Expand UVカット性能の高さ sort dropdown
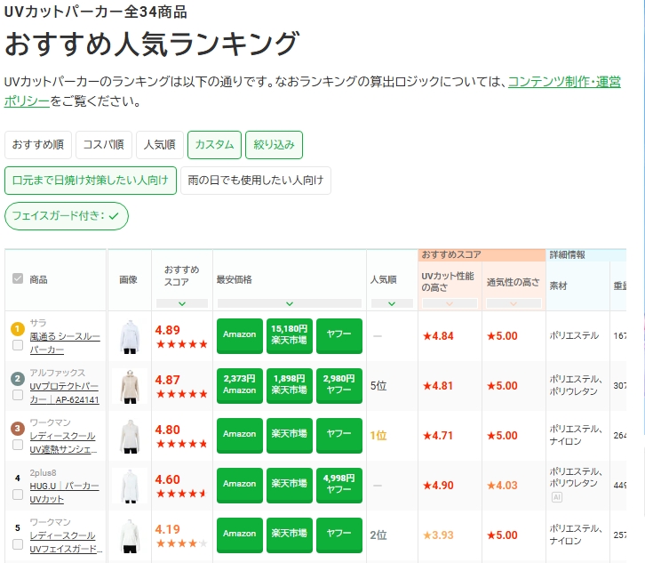 coord(450,303)
